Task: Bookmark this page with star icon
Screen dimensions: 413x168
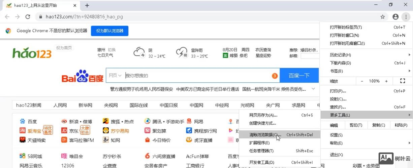Action: 383,17
